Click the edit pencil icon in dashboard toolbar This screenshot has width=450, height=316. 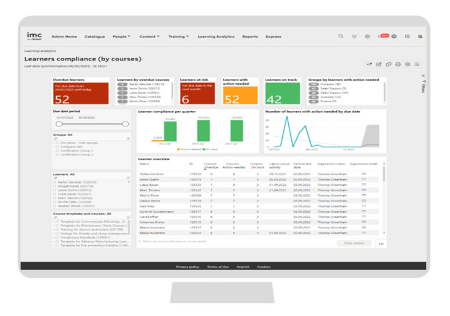tap(379, 64)
